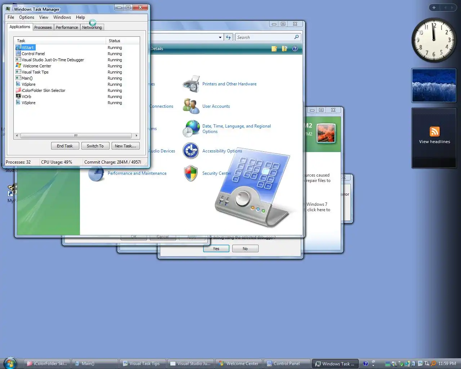Open the Accessibility Options icon
Viewport: 461px width, 369px height.
click(191, 151)
